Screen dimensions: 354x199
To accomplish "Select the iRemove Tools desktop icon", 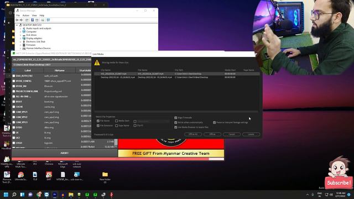I will tap(7, 177).
